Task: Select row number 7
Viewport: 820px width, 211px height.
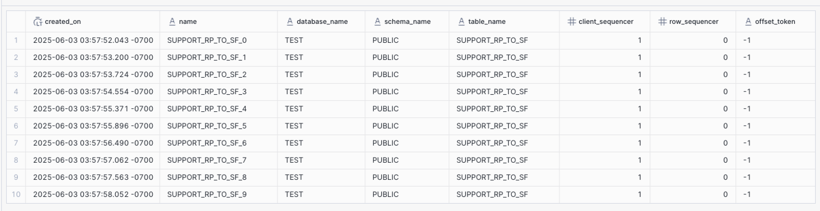Action: click(x=16, y=143)
